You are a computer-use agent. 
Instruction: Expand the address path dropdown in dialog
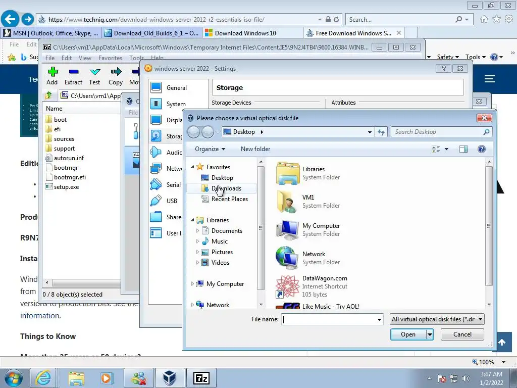pos(370,132)
